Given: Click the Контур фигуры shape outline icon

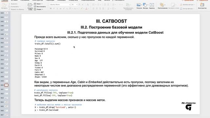Looking at the screenshot, I should (x=181, y=9).
